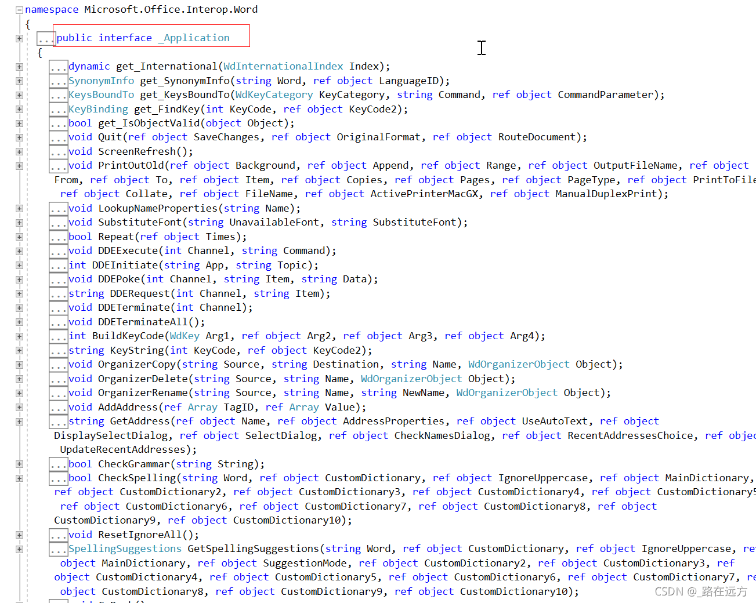
Task: Expand the outlining box next to PrintOutOld
Action: point(19,165)
